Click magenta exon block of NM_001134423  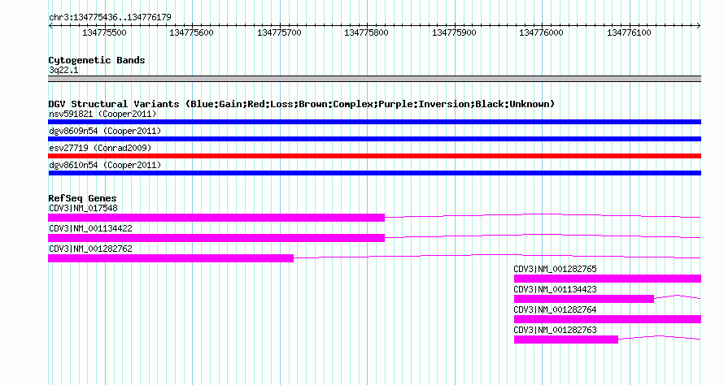tap(583, 299)
